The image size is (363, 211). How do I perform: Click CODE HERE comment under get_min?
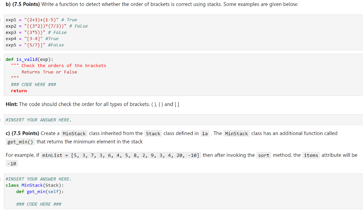click(39, 204)
